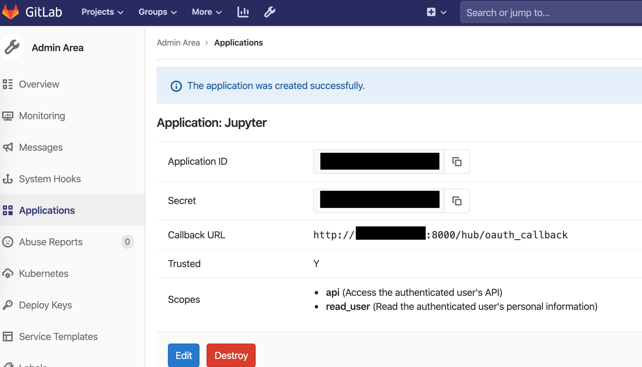Copy the Application ID to clipboard
This screenshot has height=367, width=642.
[457, 162]
